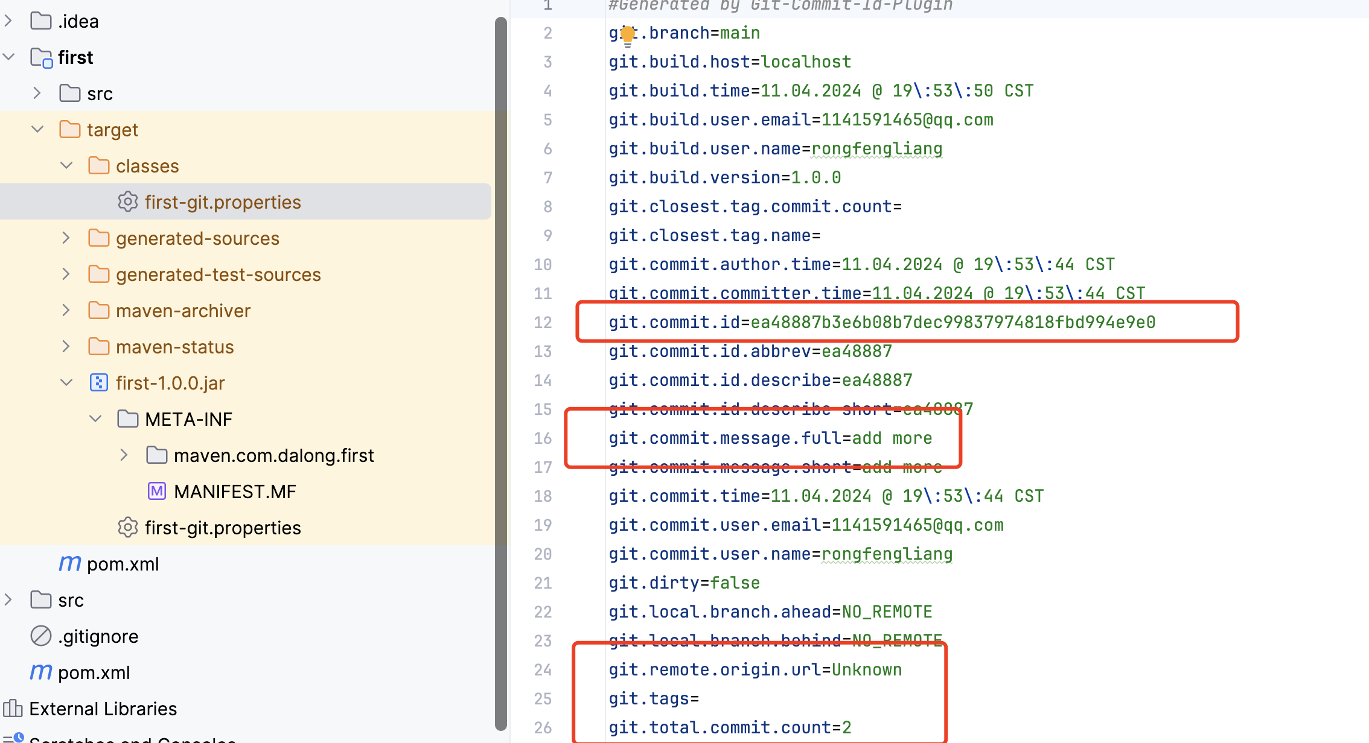The width and height of the screenshot is (1369, 743).
Task: Expand the src folder chevron
Action: click(36, 93)
